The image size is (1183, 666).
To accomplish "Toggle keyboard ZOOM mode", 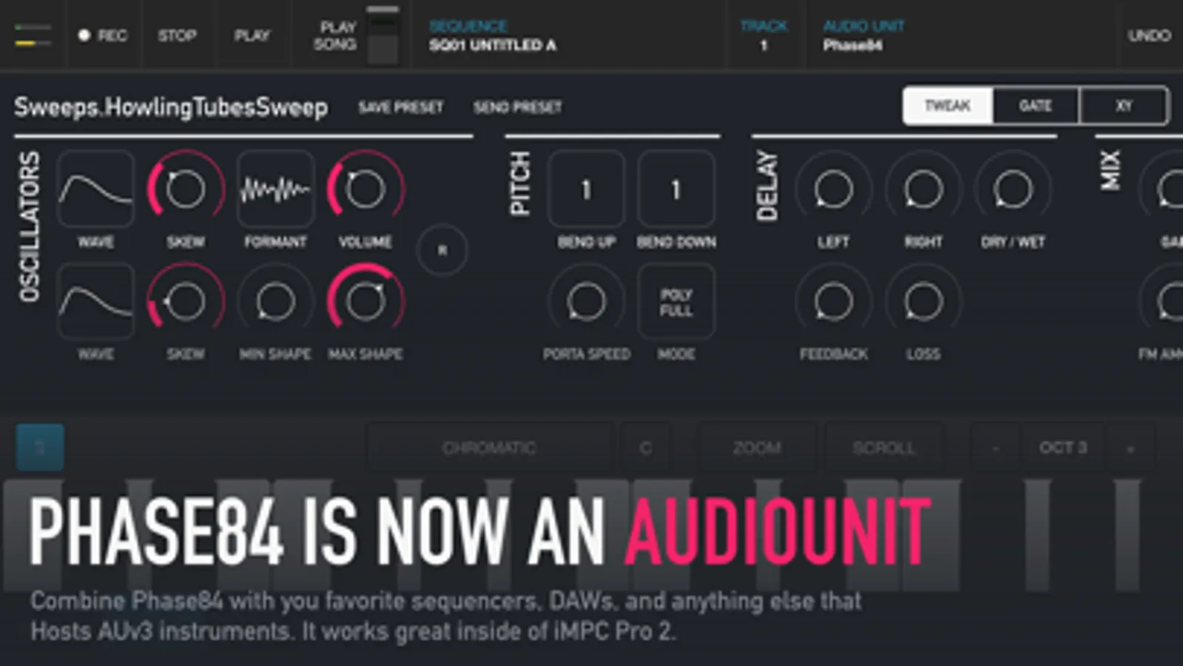I will pyautogui.click(x=757, y=448).
